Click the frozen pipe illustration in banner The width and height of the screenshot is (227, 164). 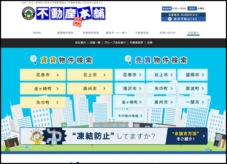click(x=54, y=136)
